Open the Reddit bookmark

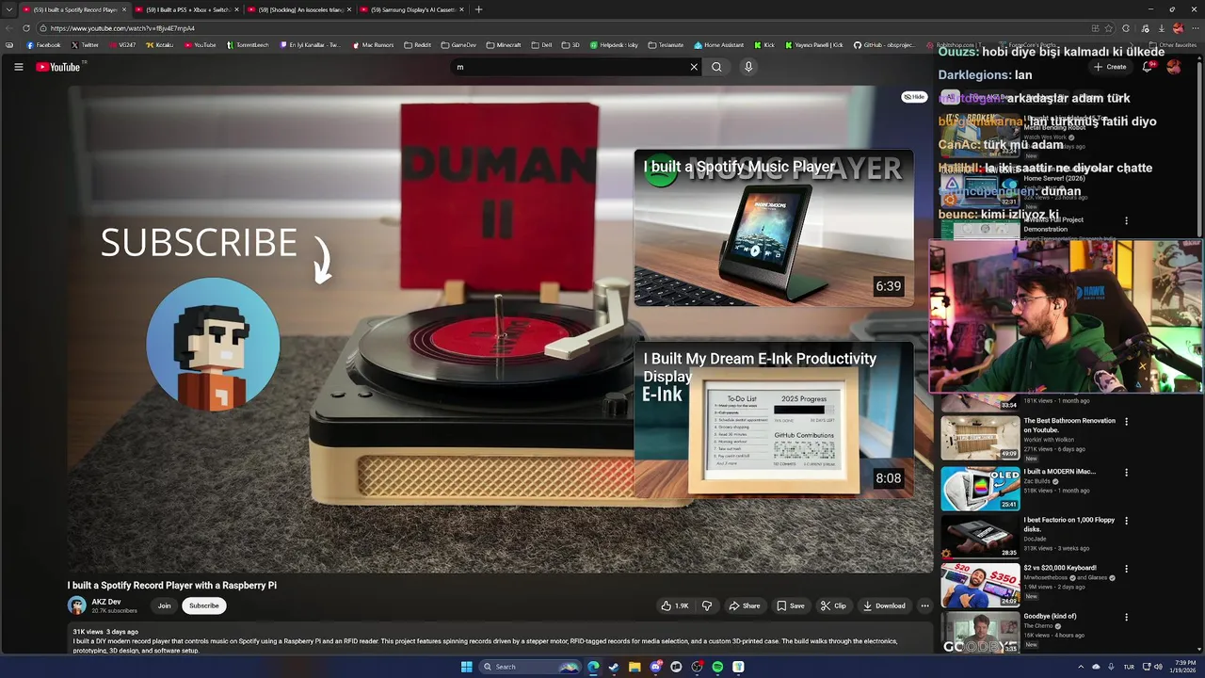tap(417, 44)
